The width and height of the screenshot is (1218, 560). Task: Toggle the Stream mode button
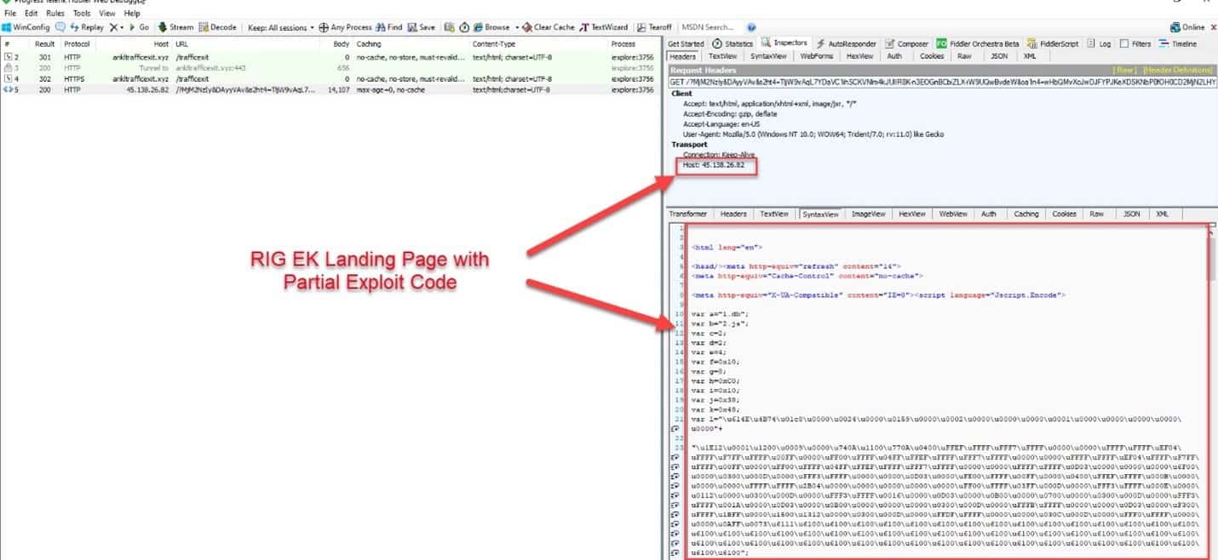tap(175, 27)
